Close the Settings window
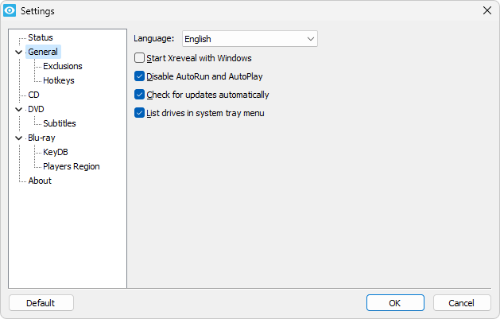500x319 pixels. pyautogui.click(x=487, y=10)
